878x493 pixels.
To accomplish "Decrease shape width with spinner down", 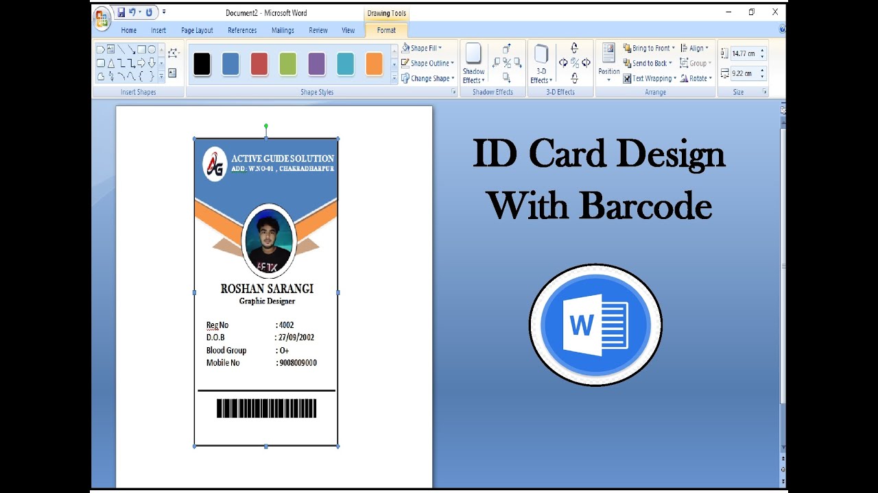I will pyautogui.click(x=762, y=76).
